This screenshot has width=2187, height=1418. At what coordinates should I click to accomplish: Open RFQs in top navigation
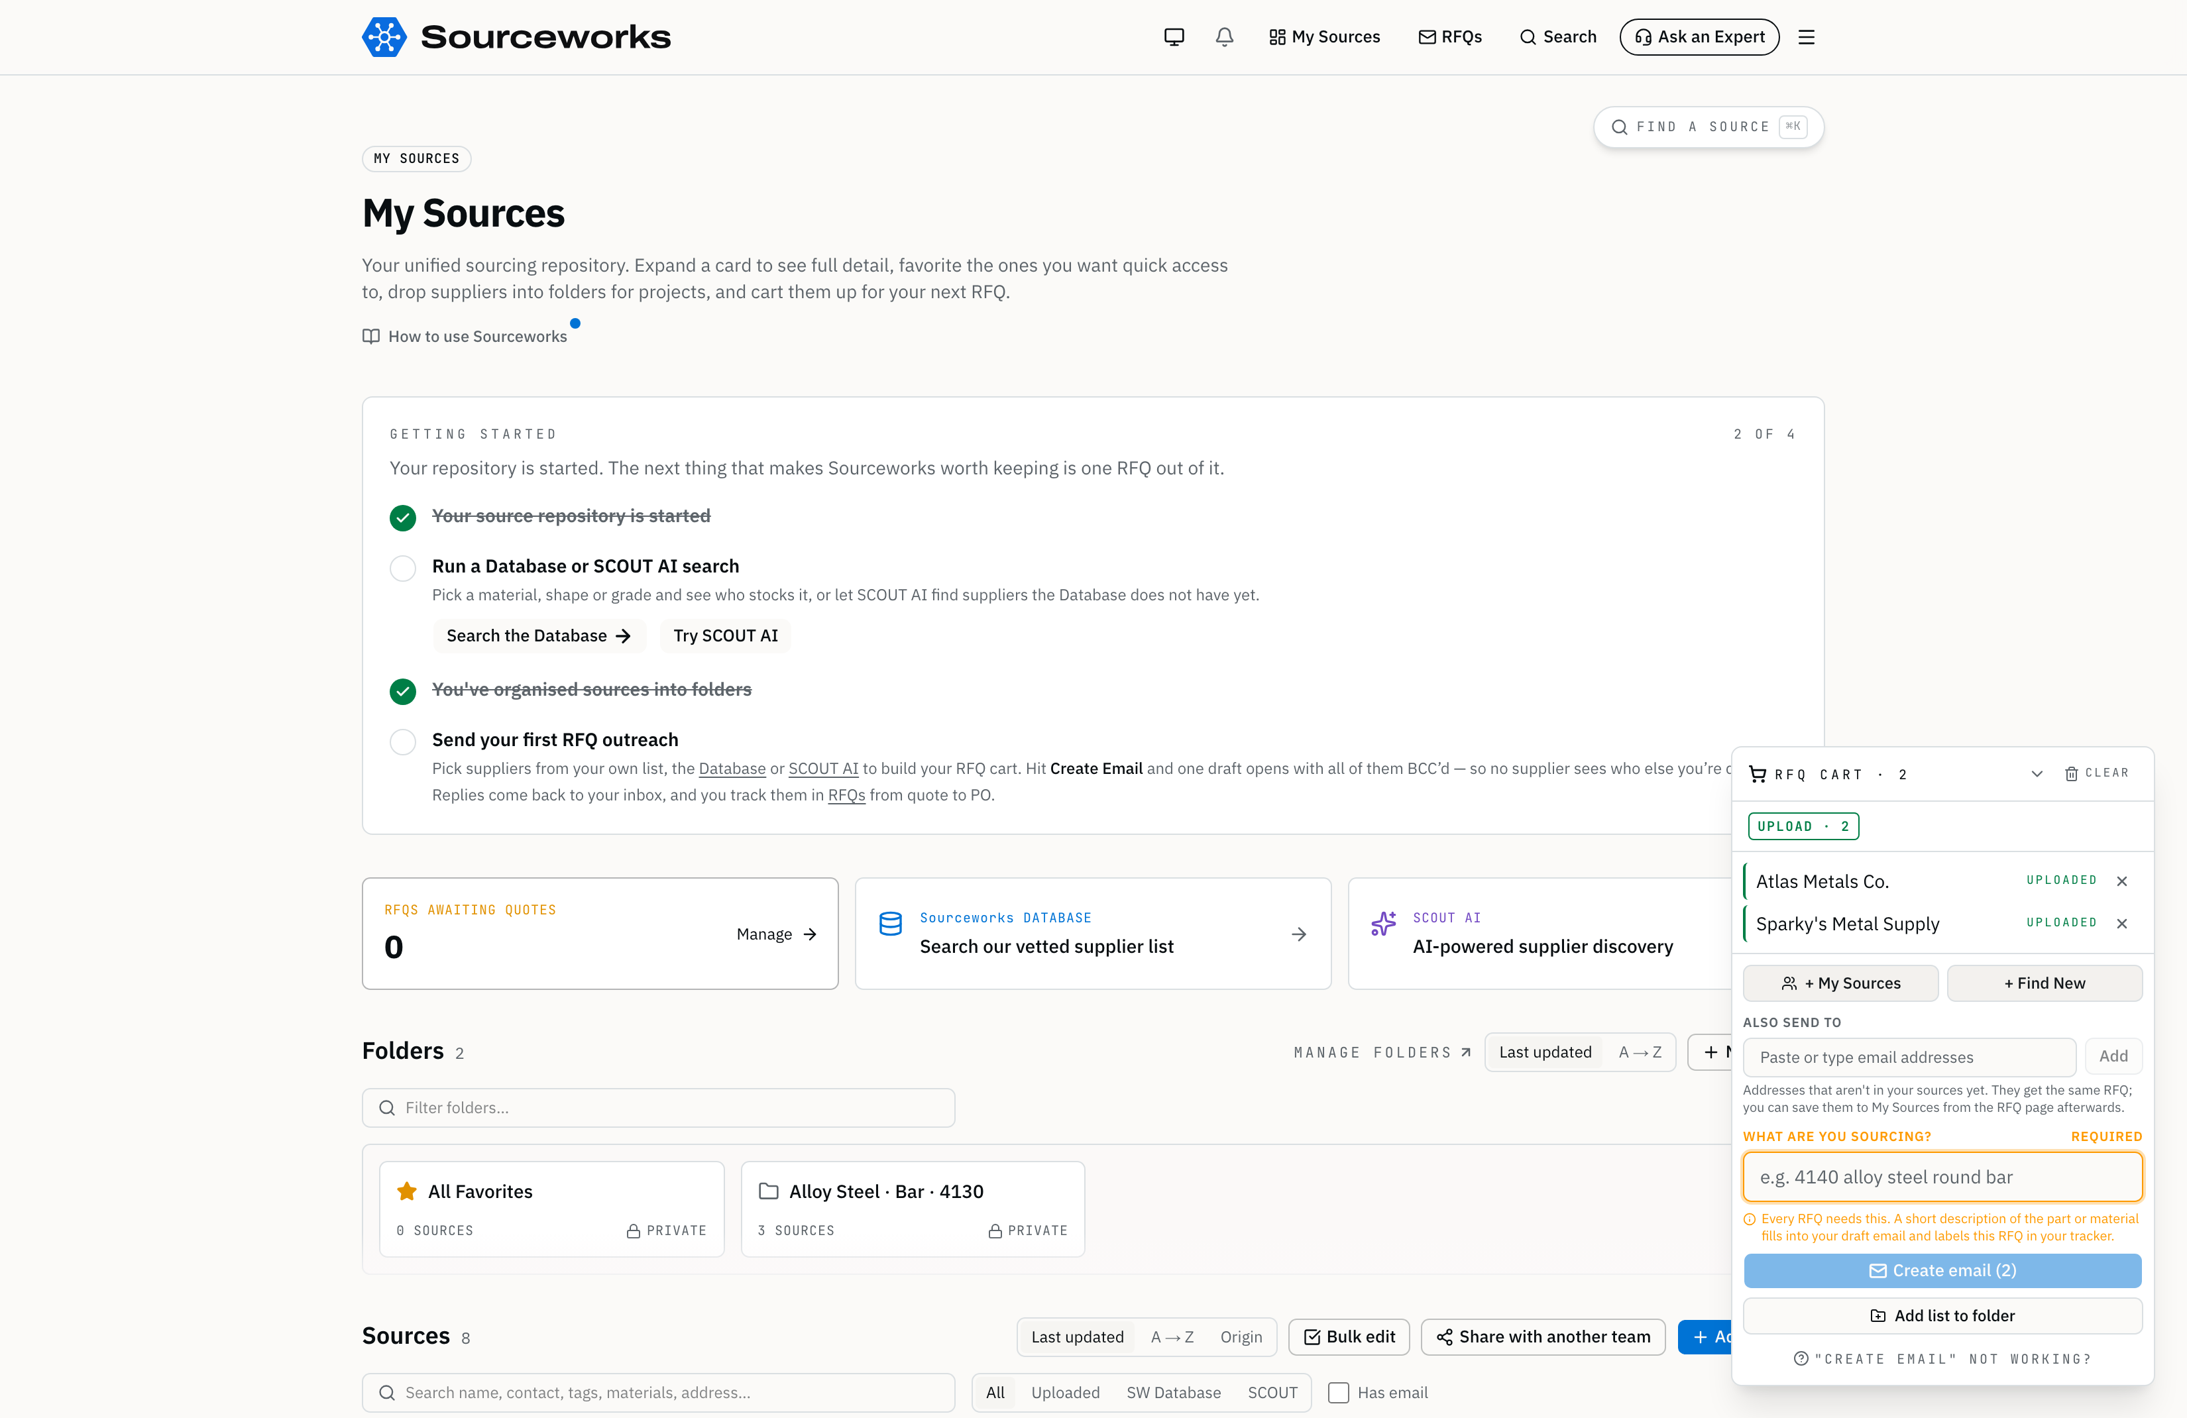(1450, 36)
